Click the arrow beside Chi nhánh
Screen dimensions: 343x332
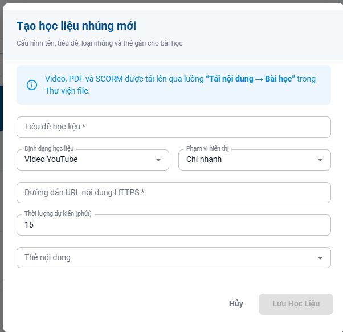320,160
